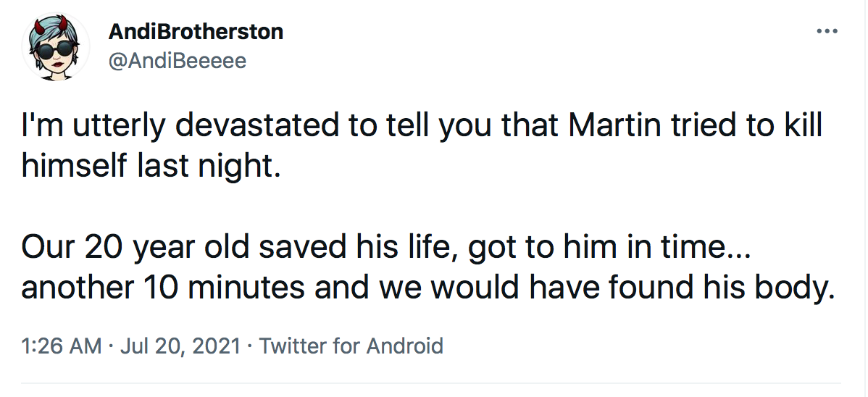Open the tweet's three-dot More menu

point(826,32)
